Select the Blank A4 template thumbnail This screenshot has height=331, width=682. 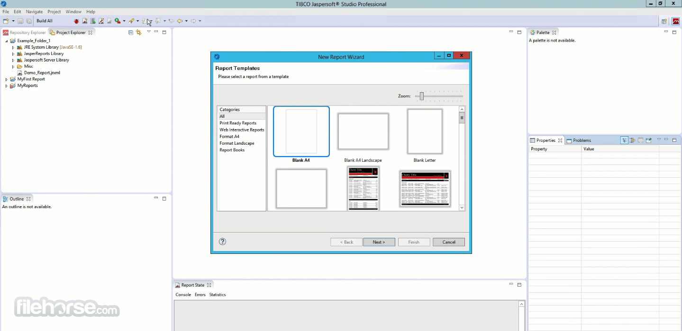(x=301, y=131)
